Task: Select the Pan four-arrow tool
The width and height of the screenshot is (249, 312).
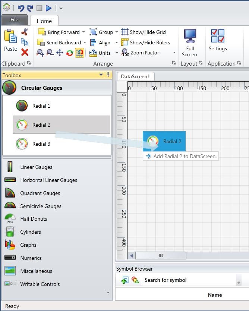Action: [x=60, y=53]
